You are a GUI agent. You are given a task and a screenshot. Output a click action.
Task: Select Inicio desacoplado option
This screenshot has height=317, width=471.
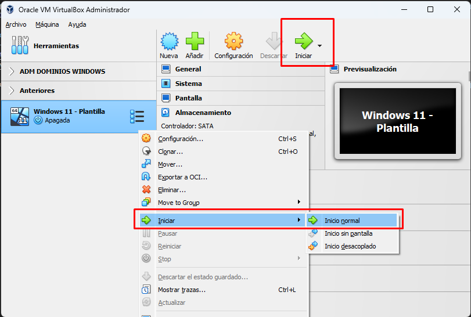point(350,246)
